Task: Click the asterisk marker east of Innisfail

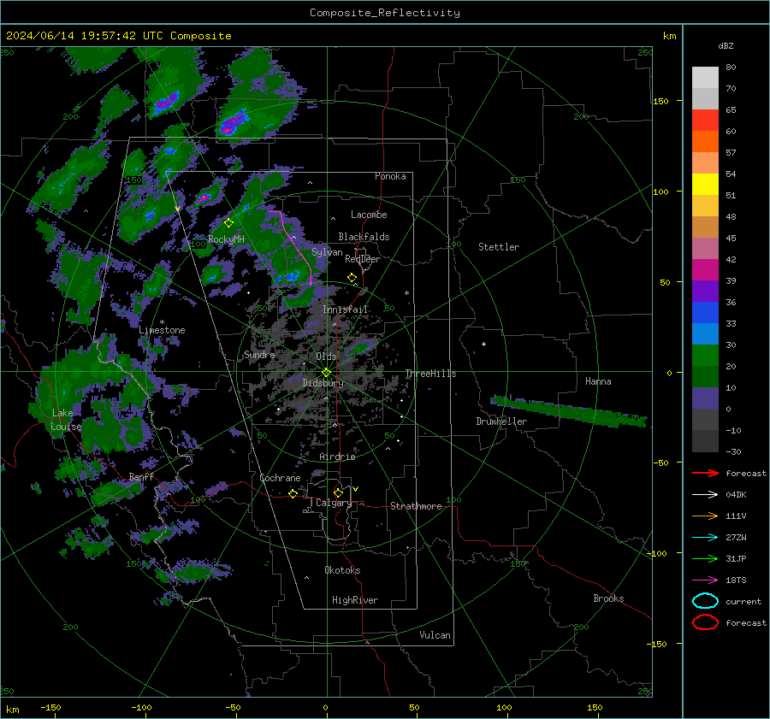Action: [406, 293]
